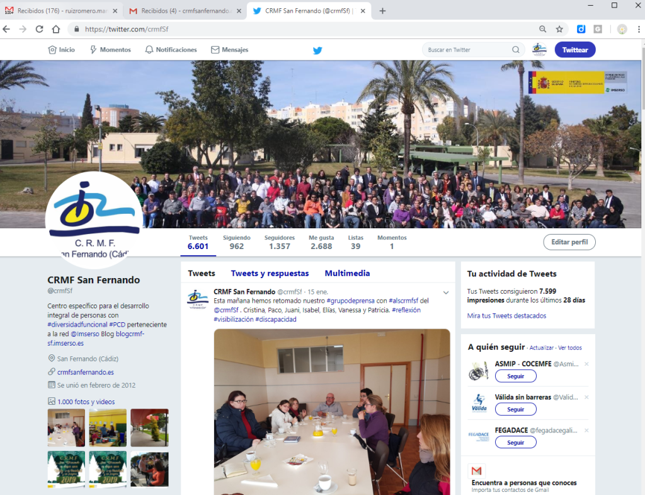The width and height of the screenshot is (645, 495).
Task: Expand tweet options chevron
Action: tap(446, 293)
